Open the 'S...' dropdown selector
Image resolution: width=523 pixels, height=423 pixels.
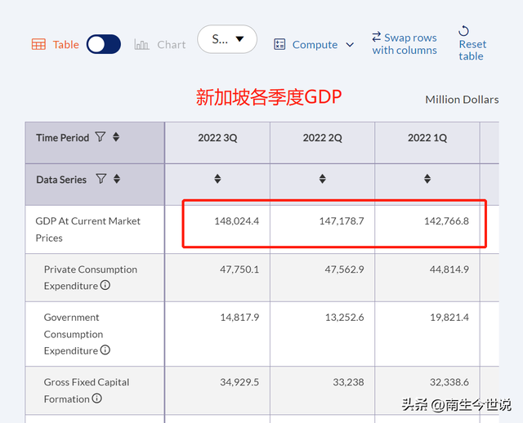click(227, 39)
